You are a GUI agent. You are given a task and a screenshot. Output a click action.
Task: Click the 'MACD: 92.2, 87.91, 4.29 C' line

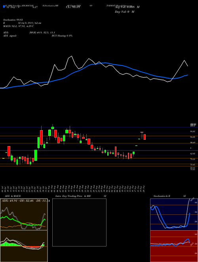point(19,26)
